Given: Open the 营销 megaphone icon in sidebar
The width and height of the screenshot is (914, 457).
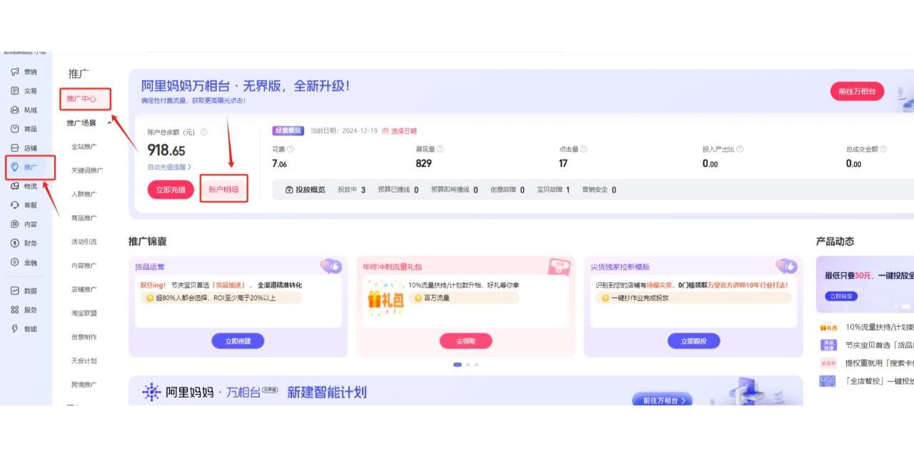Looking at the screenshot, I should (x=15, y=72).
